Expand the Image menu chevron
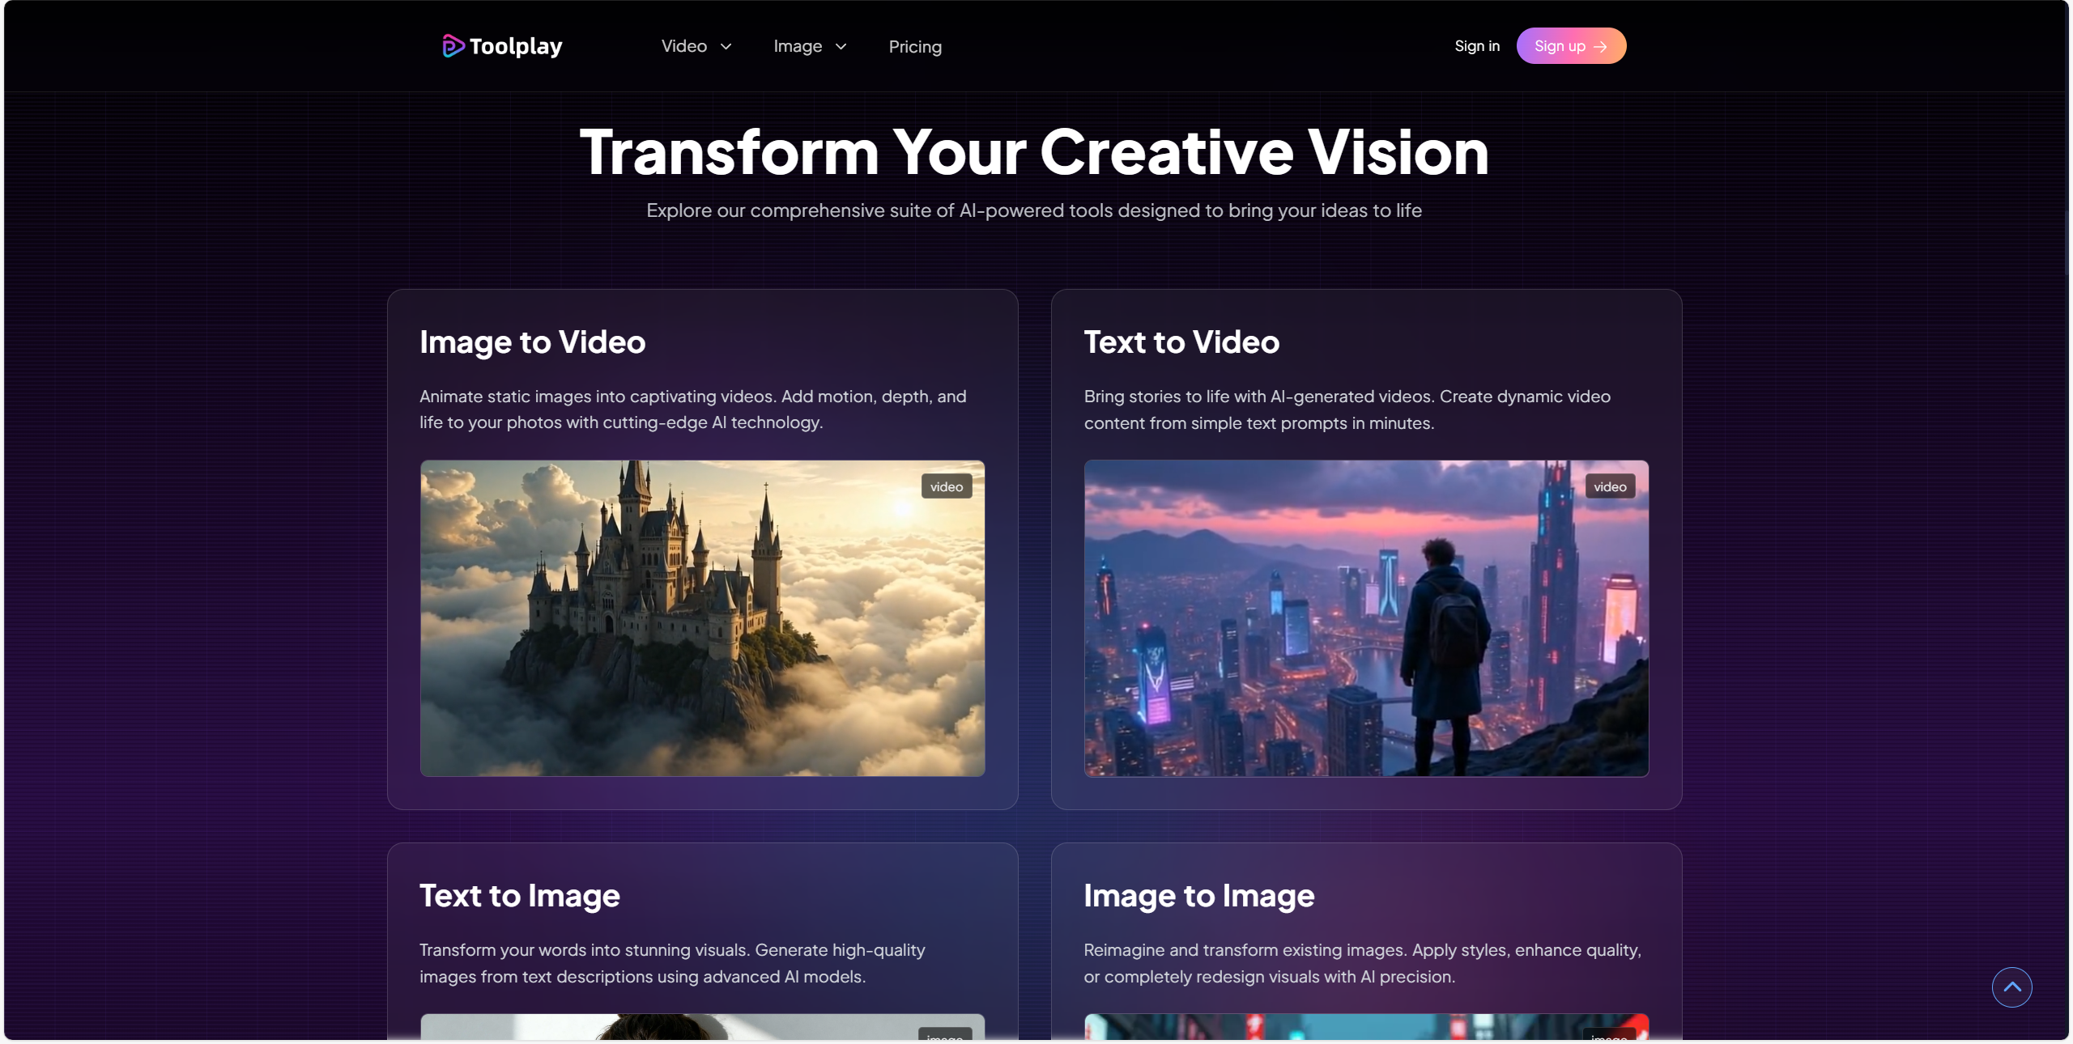 pos(841,47)
